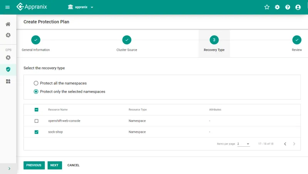Screen dimensions: 308x174
Task: Check the openshift-web-console namespace checkbox
Action: tap(37, 121)
